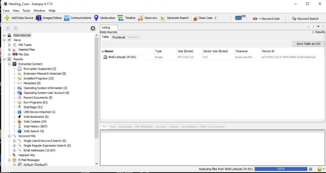The width and height of the screenshot is (326, 173).
Task: Click the Hashset Hits star icon
Action: 14,155
